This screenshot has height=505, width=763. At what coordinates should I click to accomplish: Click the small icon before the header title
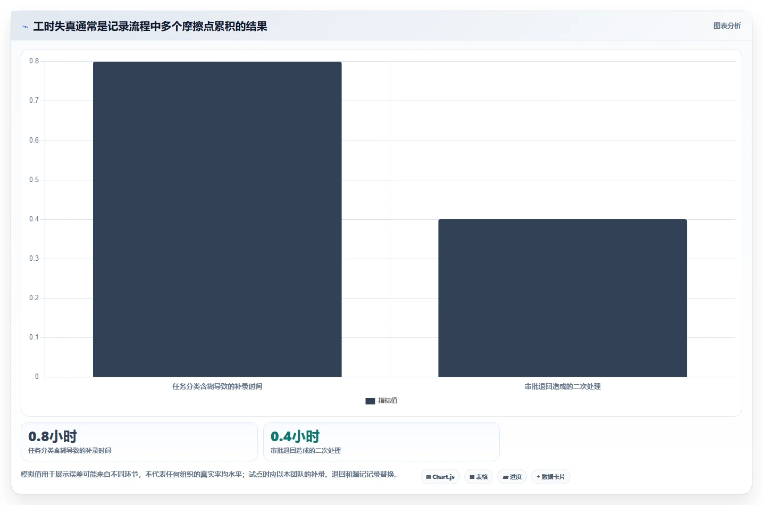coord(25,27)
